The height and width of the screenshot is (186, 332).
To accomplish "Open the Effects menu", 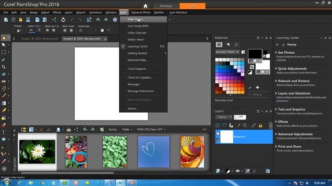I will click(x=57, y=12).
